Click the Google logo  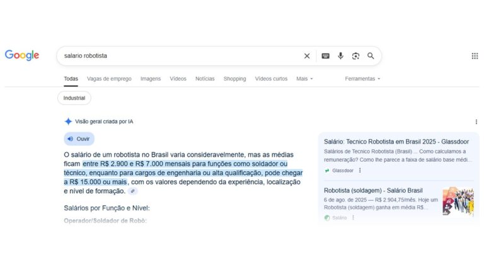(22, 55)
